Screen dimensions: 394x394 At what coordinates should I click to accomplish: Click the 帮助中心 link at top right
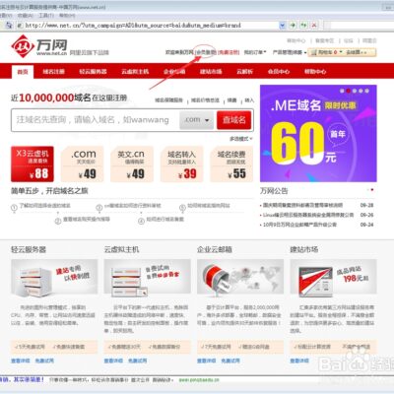pos(295,40)
